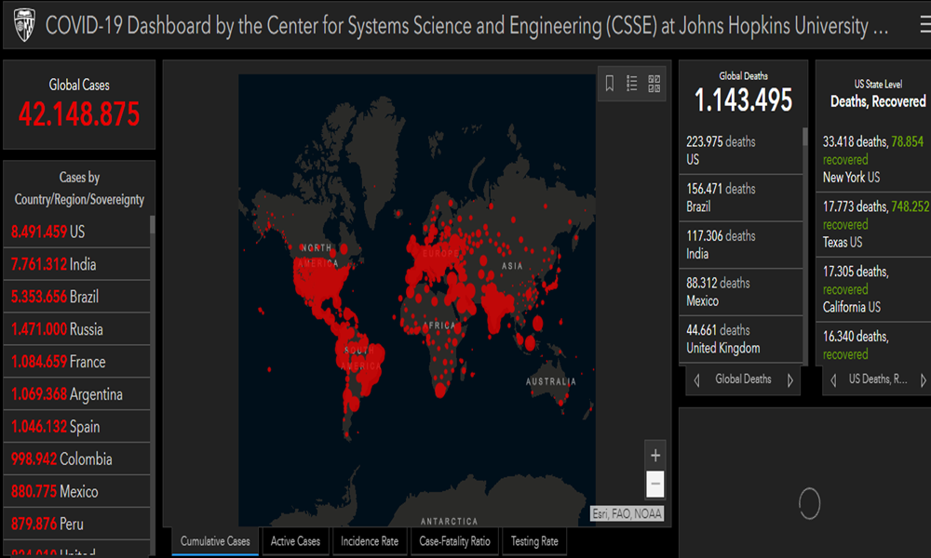
Task: Go to next US Deaths panel
Action: click(x=923, y=380)
